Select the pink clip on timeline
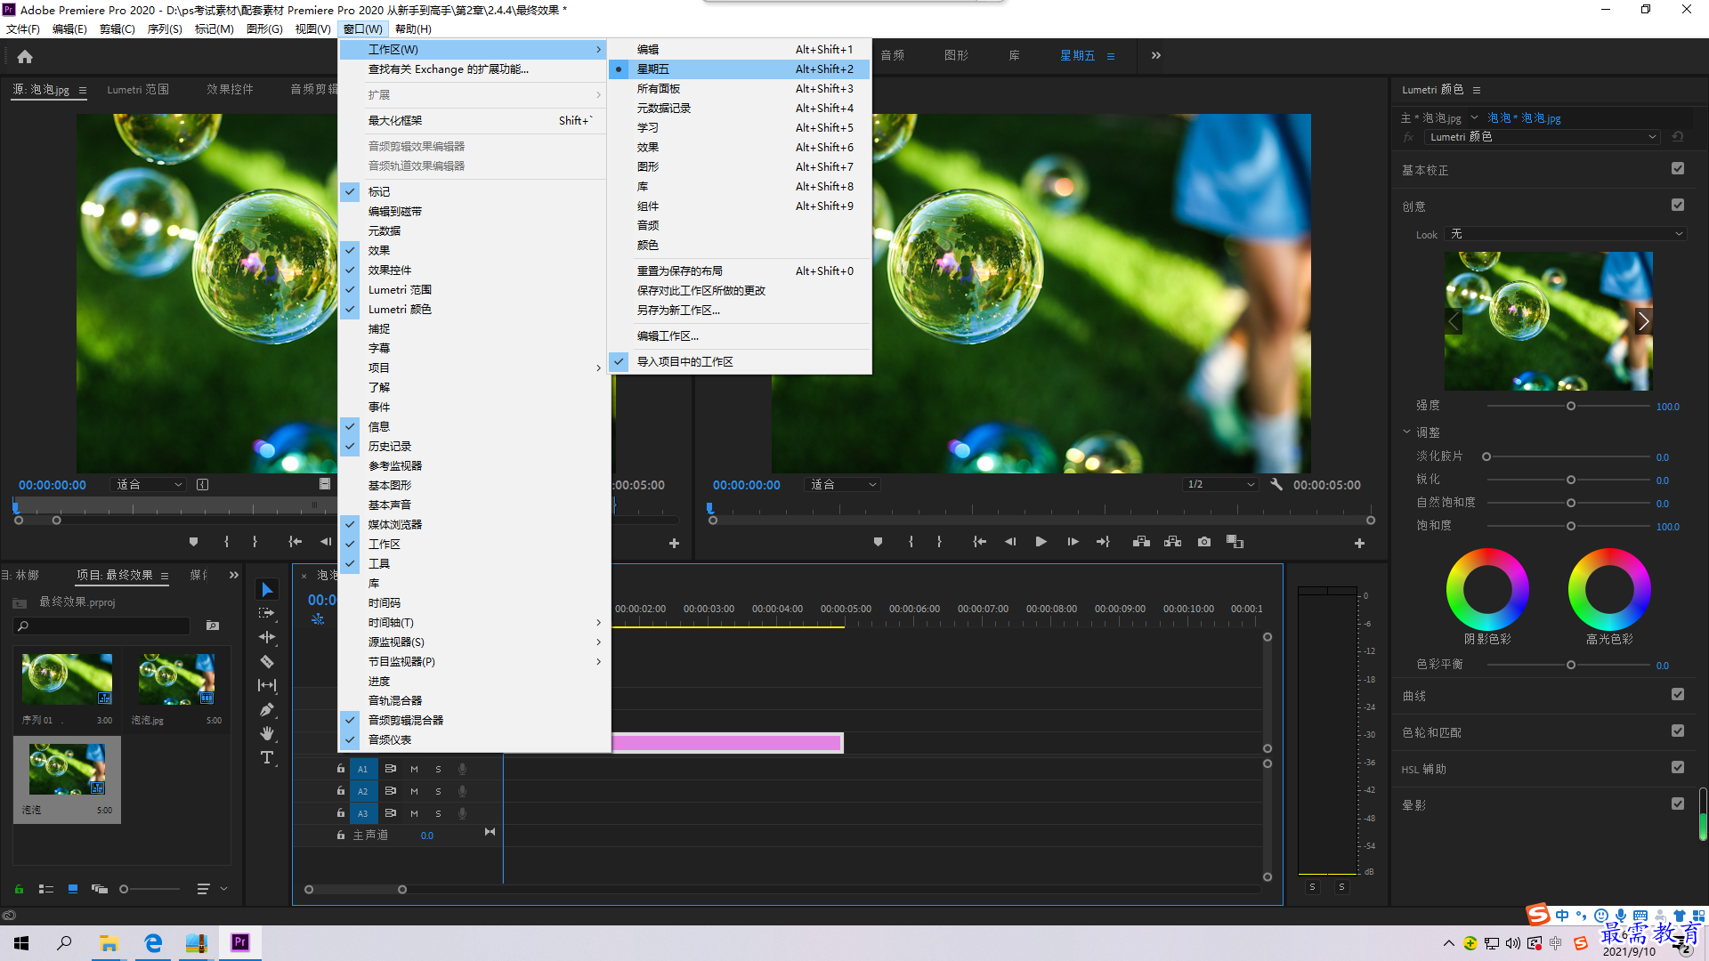This screenshot has height=961, width=1709. click(726, 743)
